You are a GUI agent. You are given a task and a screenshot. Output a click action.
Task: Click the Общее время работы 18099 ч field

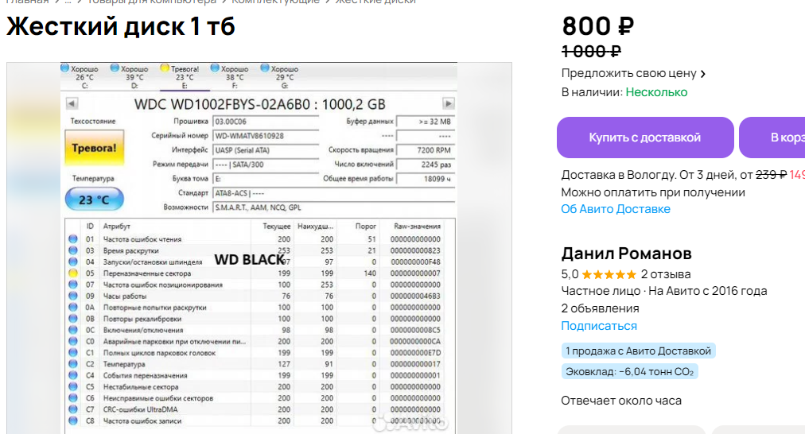click(425, 179)
